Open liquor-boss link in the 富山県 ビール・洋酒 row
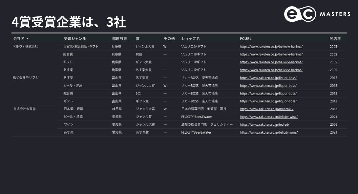The height and width of the screenshot is (194, 358). pyautogui.click(x=268, y=86)
